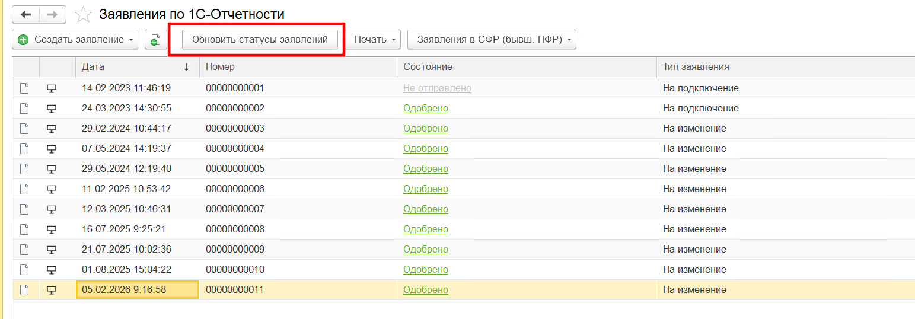
Task: Open Одобрено link for application 00000000006
Action: pos(426,189)
